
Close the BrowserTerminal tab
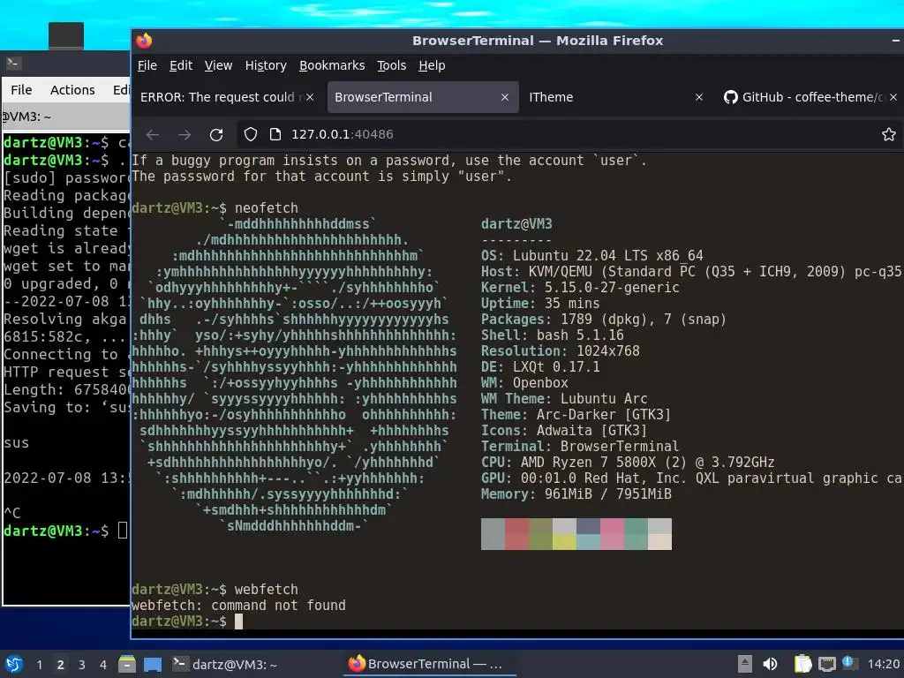coord(505,97)
